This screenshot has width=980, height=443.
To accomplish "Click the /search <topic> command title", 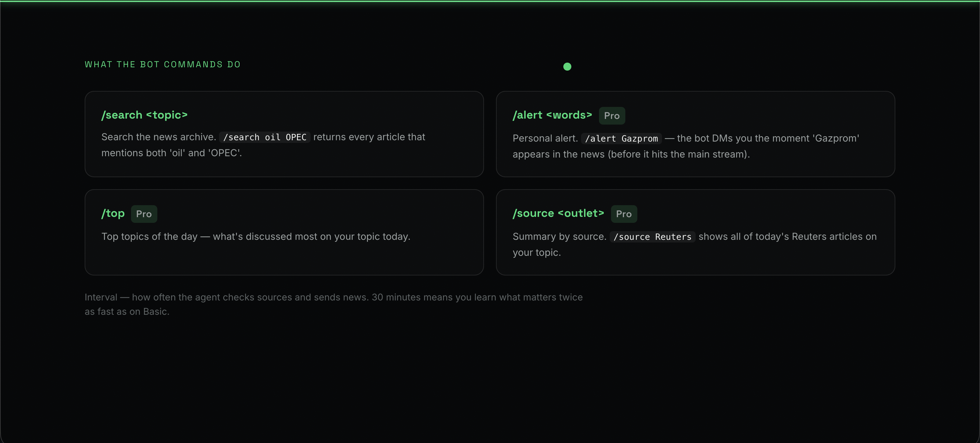I will coord(145,115).
